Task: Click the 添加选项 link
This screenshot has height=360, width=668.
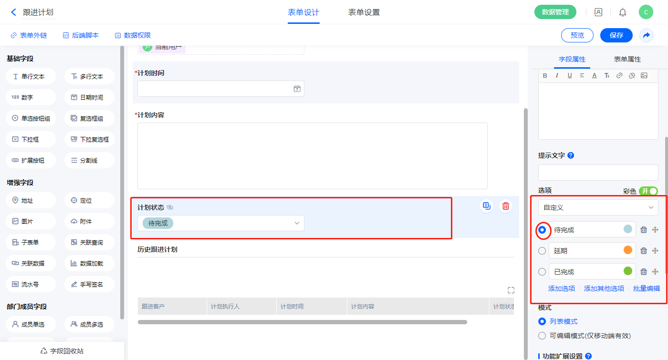Action: coord(561,288)
